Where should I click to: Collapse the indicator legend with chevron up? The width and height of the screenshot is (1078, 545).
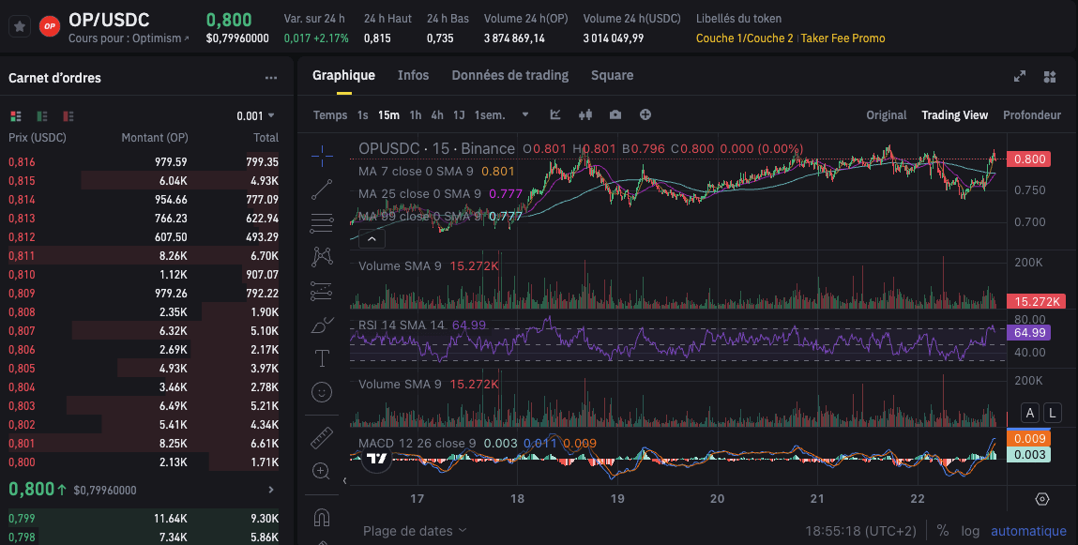tap(372, 238)
